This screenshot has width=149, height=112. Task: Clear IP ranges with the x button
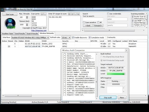(x=79, y=14)
